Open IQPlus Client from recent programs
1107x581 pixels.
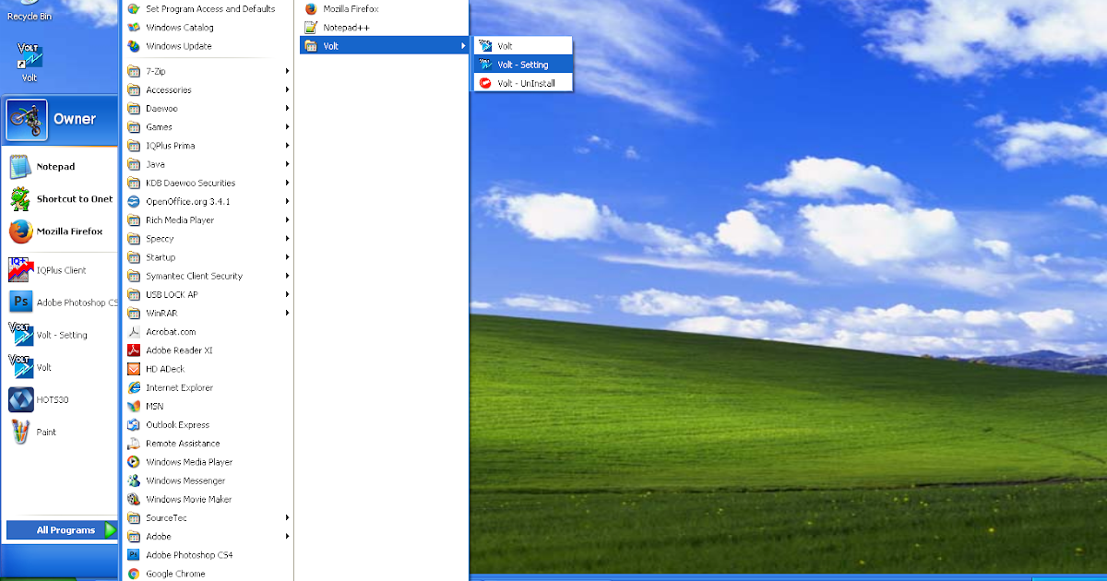(x=60, y=270)
